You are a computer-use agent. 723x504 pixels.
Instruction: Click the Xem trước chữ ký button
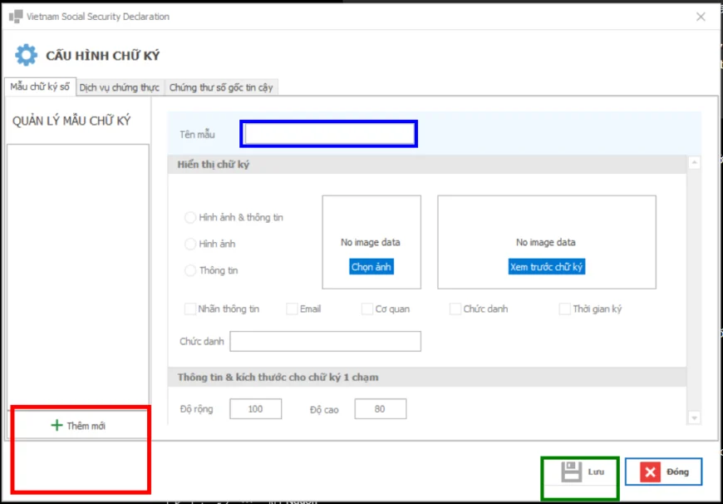point(546,267)
